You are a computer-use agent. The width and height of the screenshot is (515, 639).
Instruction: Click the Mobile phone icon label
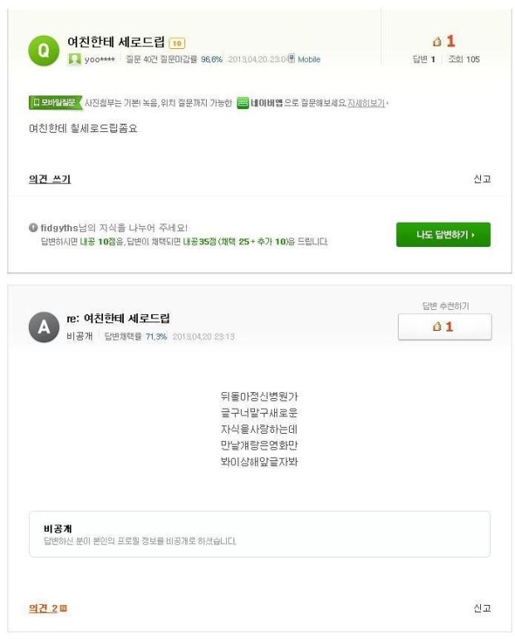[305, 60]
